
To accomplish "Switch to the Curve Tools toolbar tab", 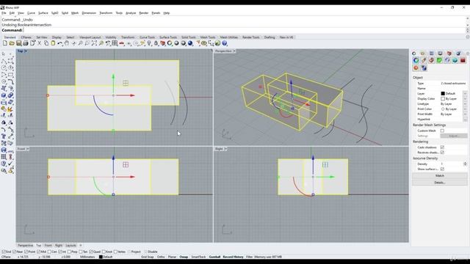I will point(147,37).
